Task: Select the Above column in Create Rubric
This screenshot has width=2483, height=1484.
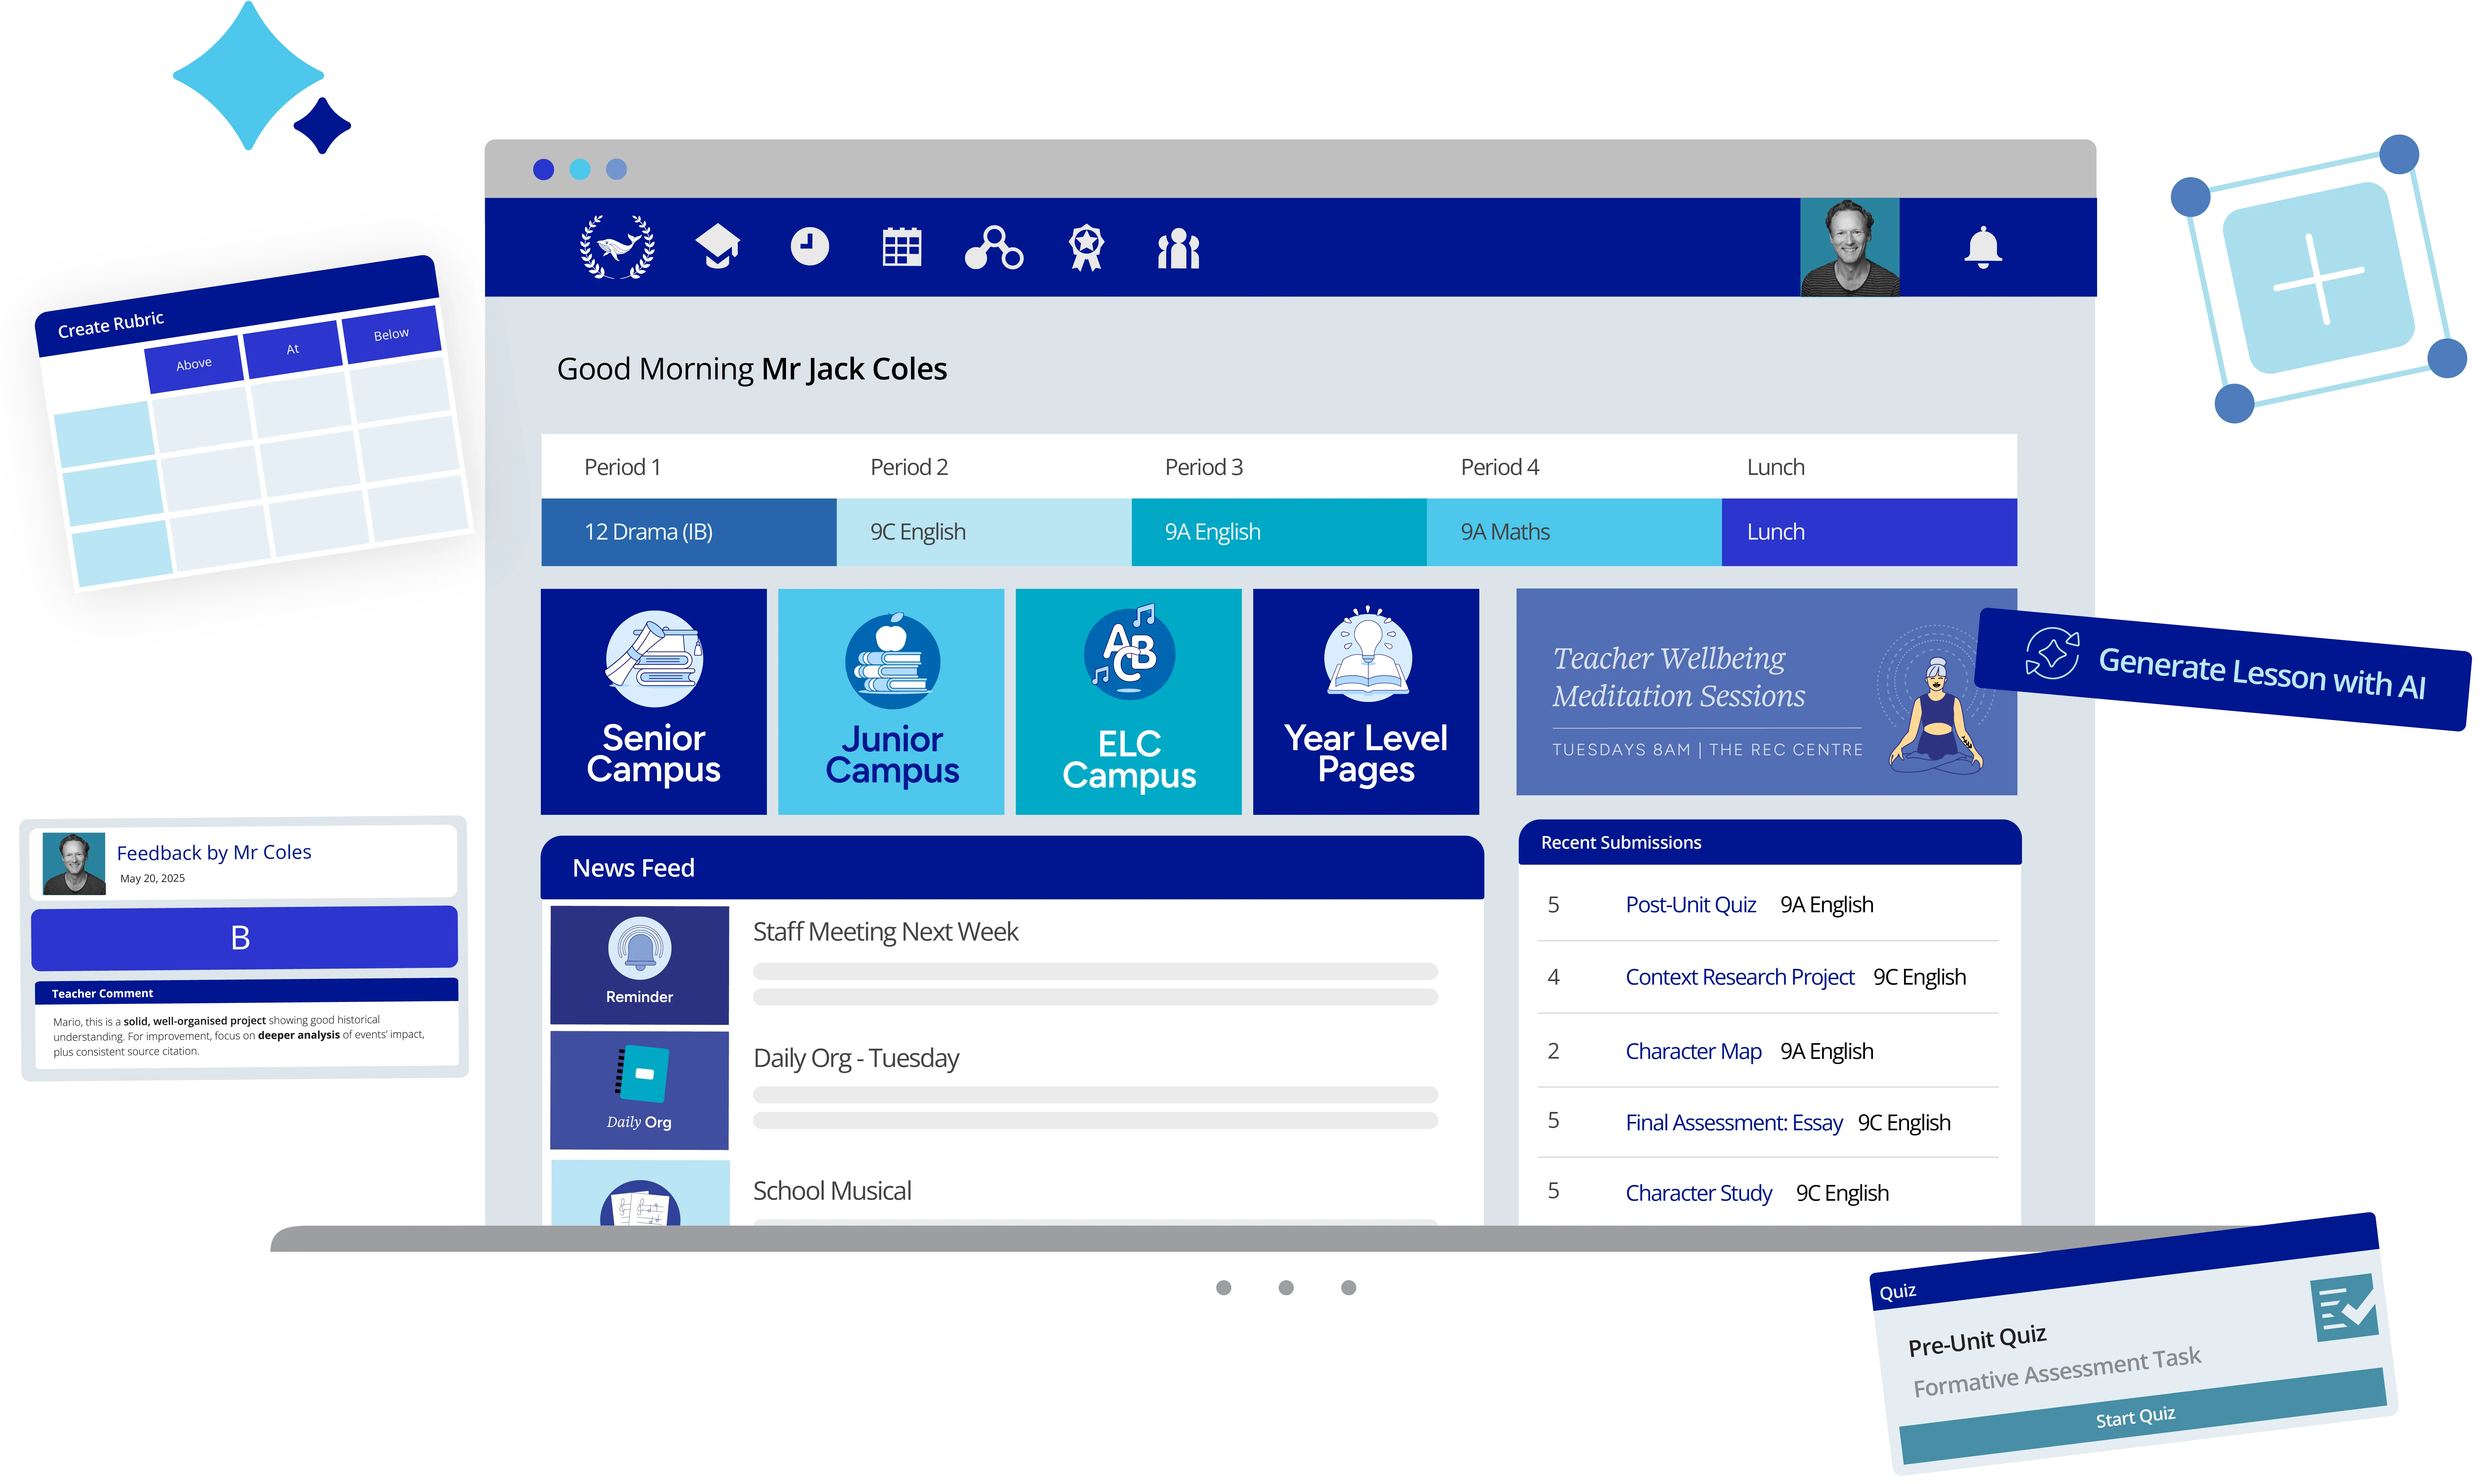Action: 194,364
